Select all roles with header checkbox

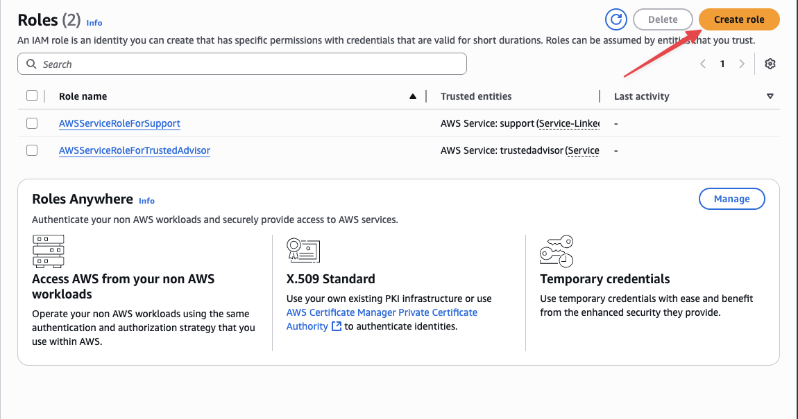click(32, 96)
